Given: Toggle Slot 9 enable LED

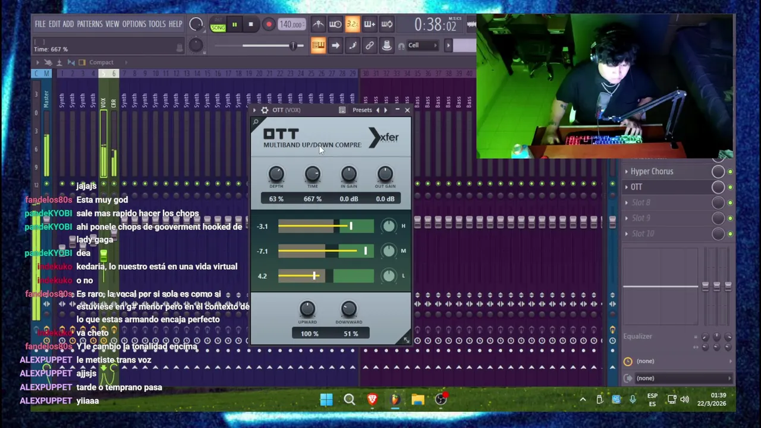Looking at the screenshot, I should pos(730,218).
